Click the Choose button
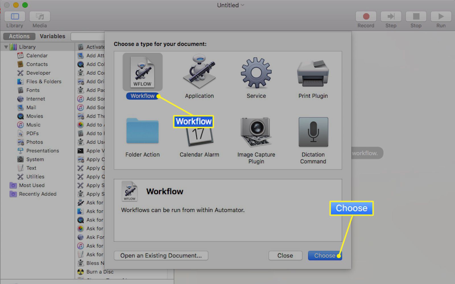The height and width of the screenshot is (284, 455). tap(325, 256)
